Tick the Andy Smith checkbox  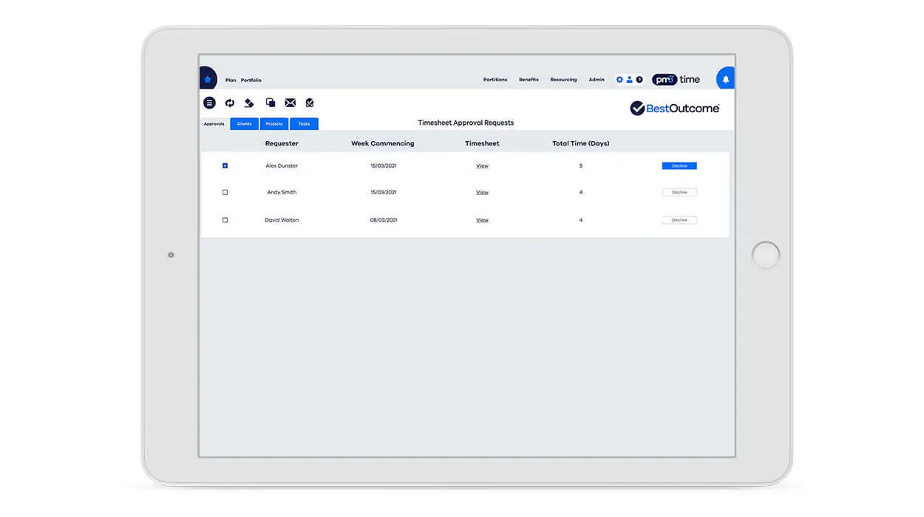[x=225, y=192]
